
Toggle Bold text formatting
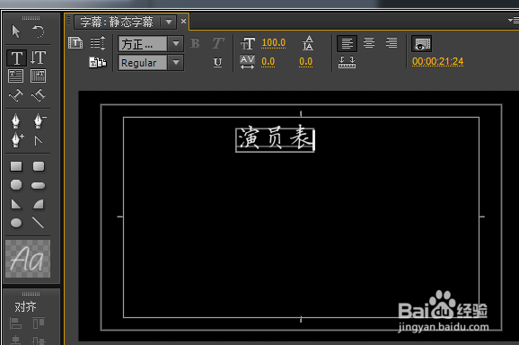click(195, 43)
